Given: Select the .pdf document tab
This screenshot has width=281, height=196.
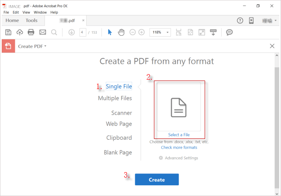Looking at the screenshot, I should pos(65,20).
